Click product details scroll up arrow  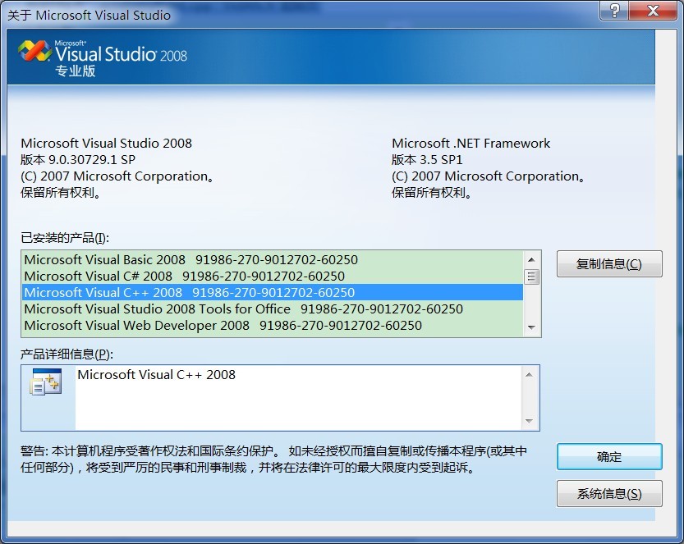pyautogui.click(x=529, y=375)
